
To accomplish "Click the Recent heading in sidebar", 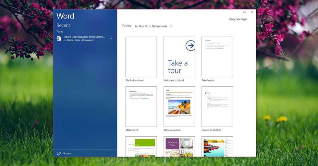I will 63,25.
